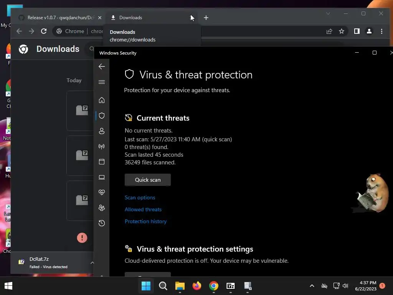
Task: Show hidden system tray icons
Action: tap(312, 286)
